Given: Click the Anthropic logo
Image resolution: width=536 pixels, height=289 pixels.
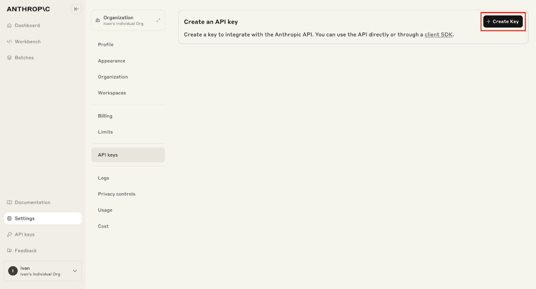Looking at the screenshot, I should tap(28, 9).
